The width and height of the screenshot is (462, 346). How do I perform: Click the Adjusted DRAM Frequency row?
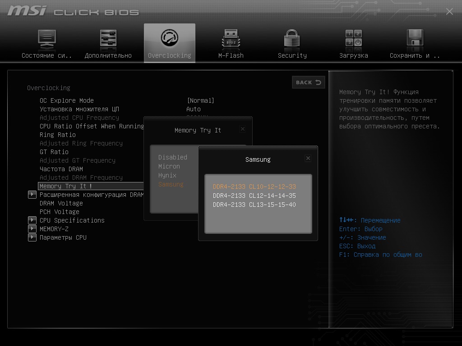pyautogui.click(x=81, y=178)
